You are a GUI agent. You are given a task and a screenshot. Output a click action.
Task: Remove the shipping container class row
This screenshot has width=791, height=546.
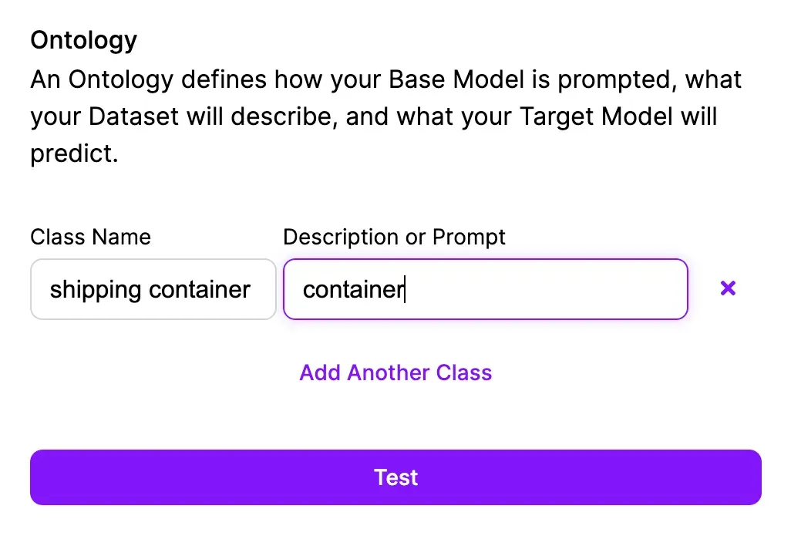pyautogui.click(x=727, y=288)
